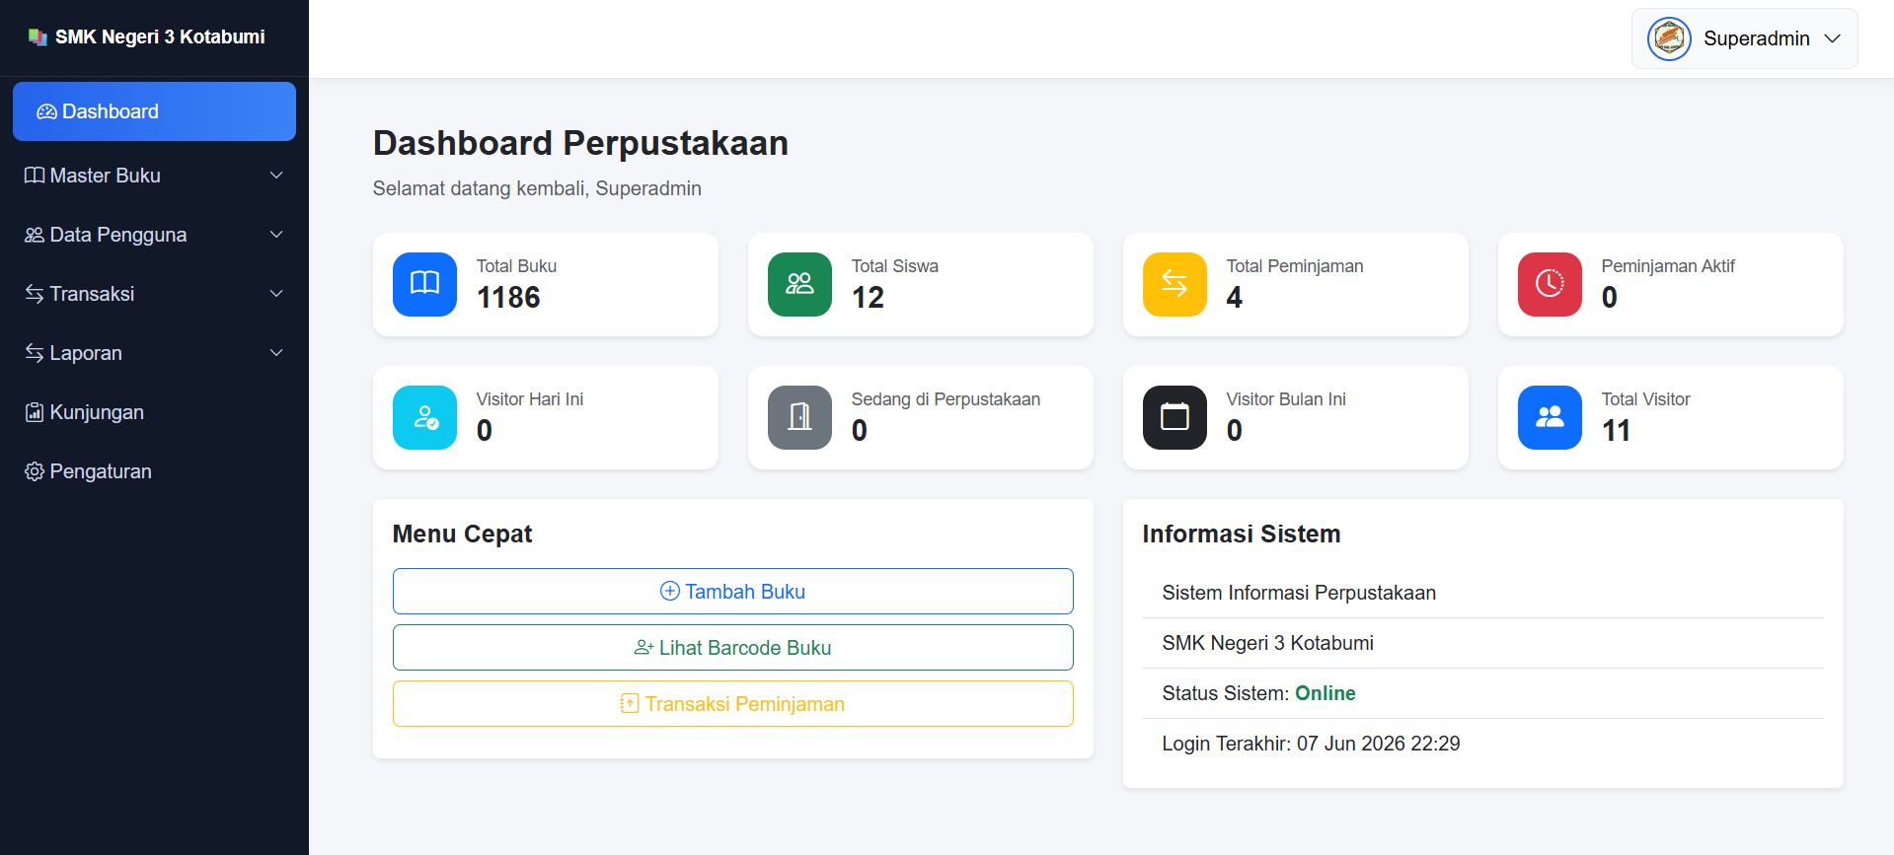Open the Data Pengguna menu
Viewport: 1894px width, 855px height.
[x=154, y=235]
